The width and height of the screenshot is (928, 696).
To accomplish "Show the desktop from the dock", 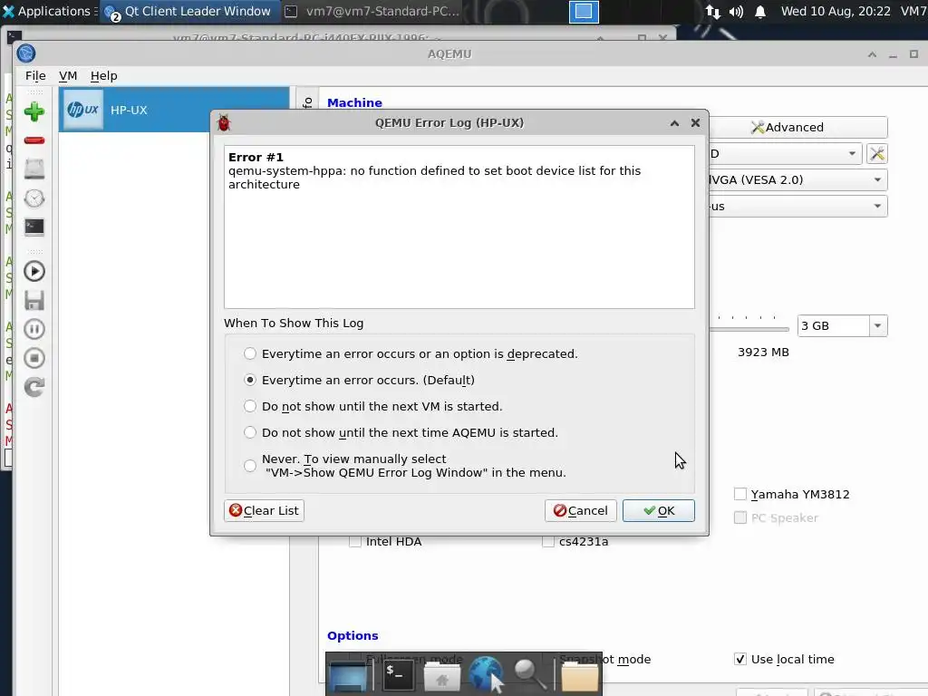I will click(349, 675).
